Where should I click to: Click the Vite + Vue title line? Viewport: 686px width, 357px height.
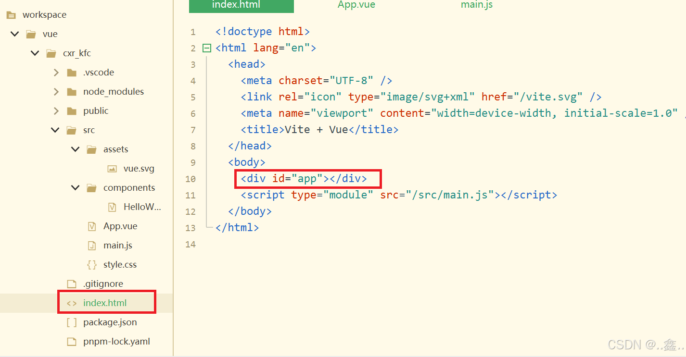(319, 130)
